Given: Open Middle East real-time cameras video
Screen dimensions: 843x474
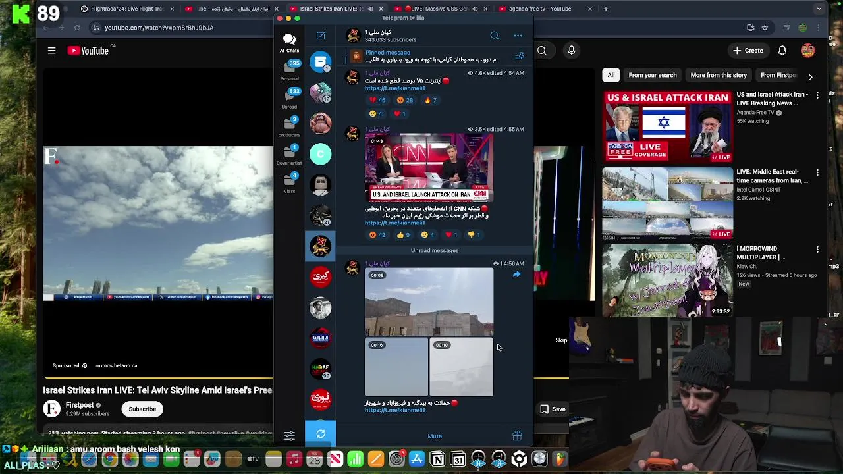Looking at the screenshot, I should [x=667, y=203].
